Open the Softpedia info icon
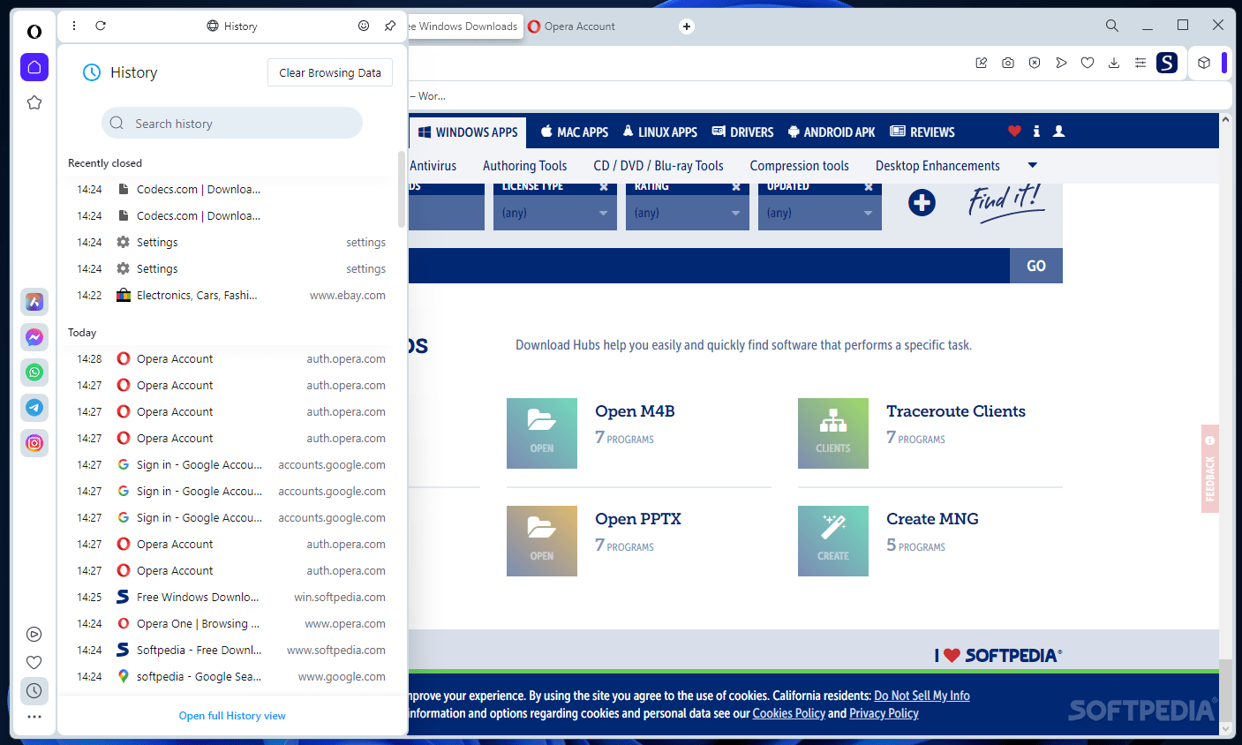1242x745 pixels. [1036, 132]
